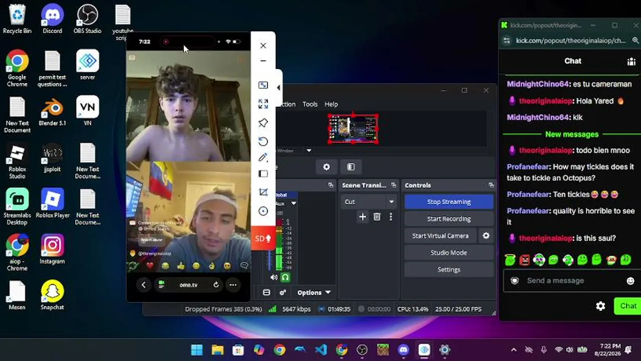Click the crop screenshot icon in mirror toolbar
The image size is (641, 361).
point(263,193)
